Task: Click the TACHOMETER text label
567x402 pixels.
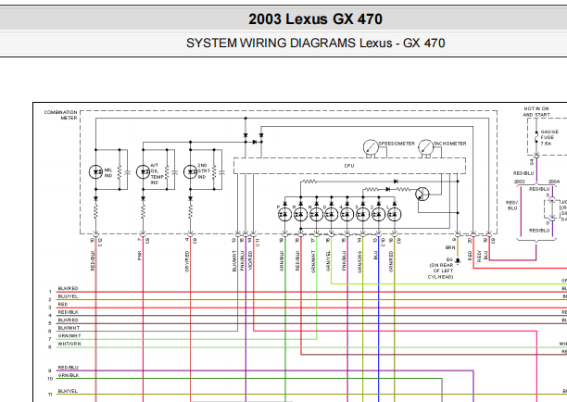Action: [x=450, y=144]
